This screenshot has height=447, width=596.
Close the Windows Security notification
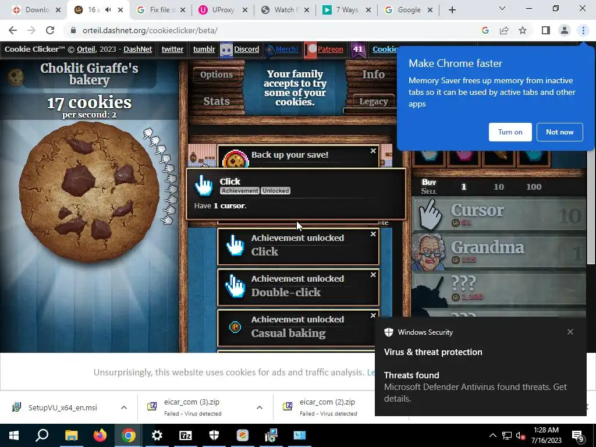(570, 332)
